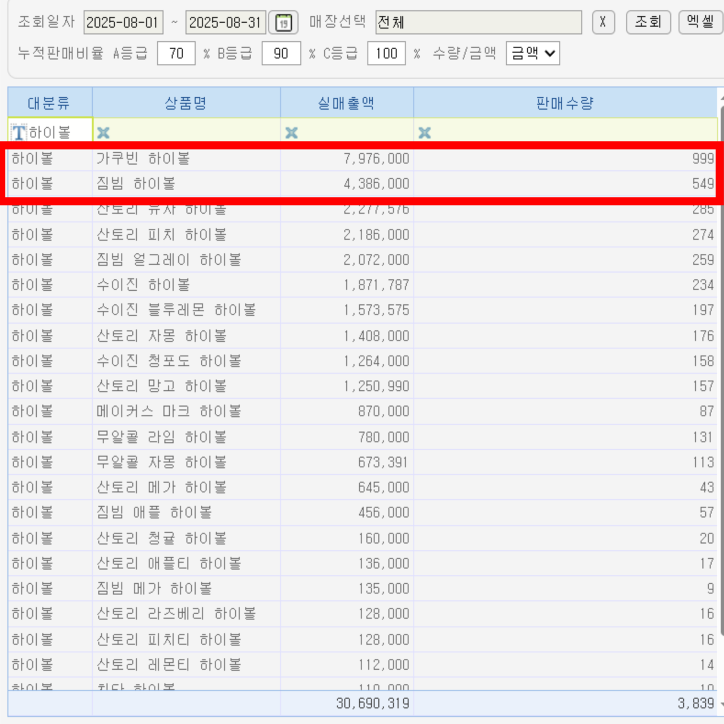724x724 pixels.
Task: Select the 1,408,000 sales cell
Action: tap(376, 336)
